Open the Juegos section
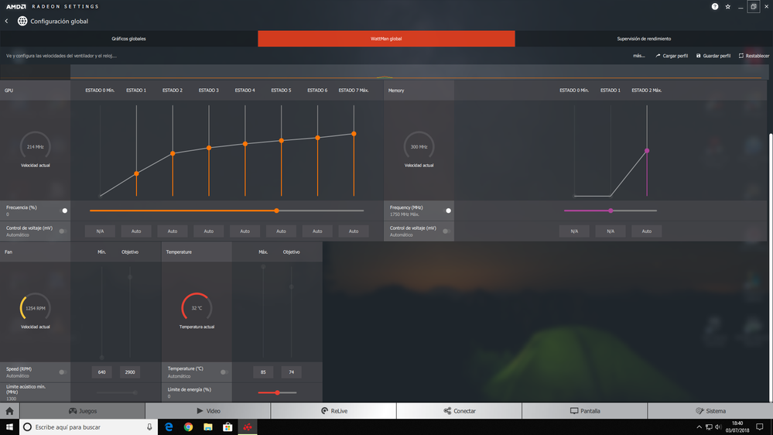The height and width of the screenshot is (435, 773). [83, 411]
